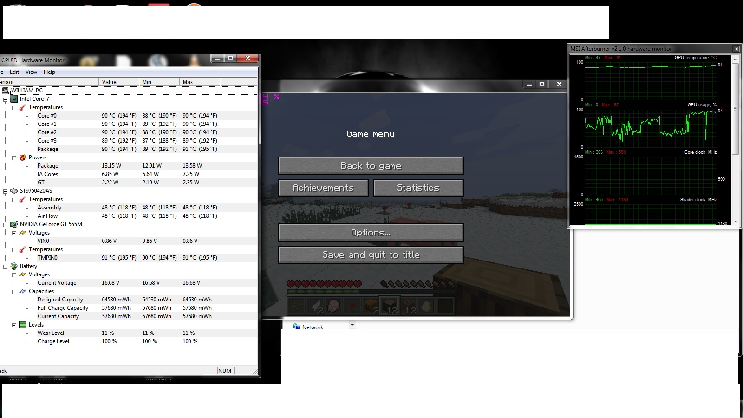Image resolution: width=743 pixels, height=418 pixels.
Task: Select raw meat item in Minecraft hotbar
Action: point(334,306)
